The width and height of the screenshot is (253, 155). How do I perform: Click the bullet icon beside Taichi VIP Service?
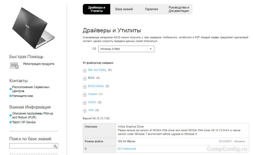pos(10,122)
